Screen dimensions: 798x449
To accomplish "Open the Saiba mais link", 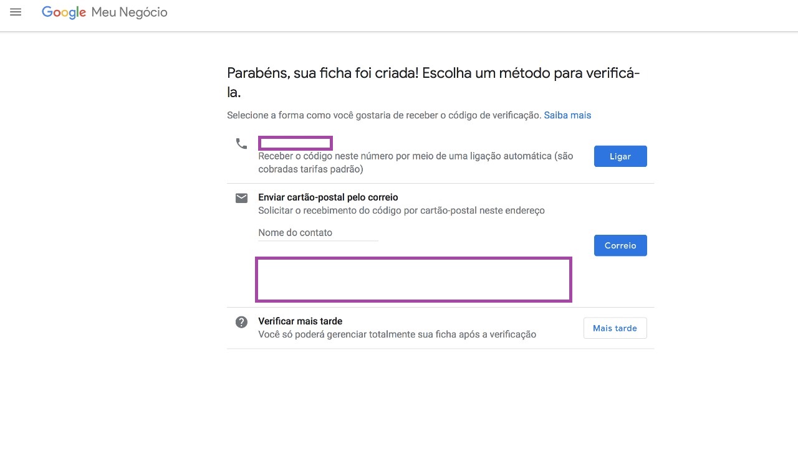I will (x=567, y=115).
